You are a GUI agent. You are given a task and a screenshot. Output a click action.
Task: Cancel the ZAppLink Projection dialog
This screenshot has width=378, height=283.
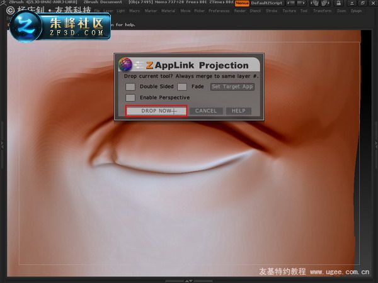click(206, 111)
